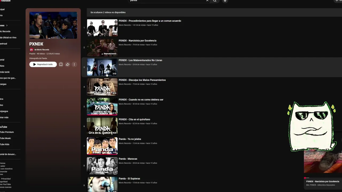Click 'de Movic Records' link in playlist panel
The height and width of the screenshot is (192, 342).
click(x=42, y=50)
